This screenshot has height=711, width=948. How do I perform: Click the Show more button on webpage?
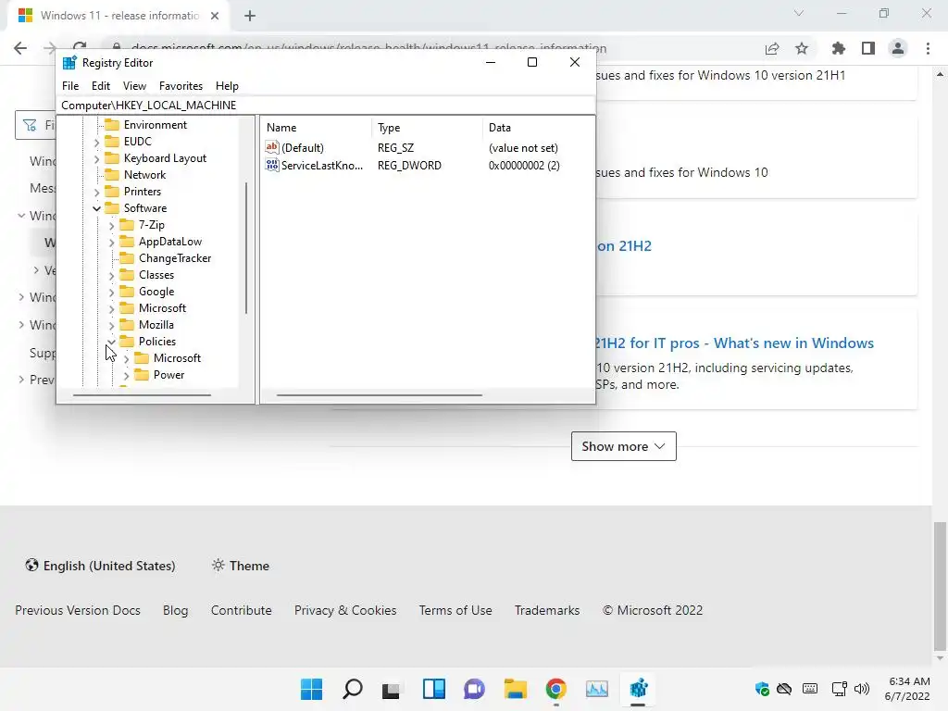(623, 446)
